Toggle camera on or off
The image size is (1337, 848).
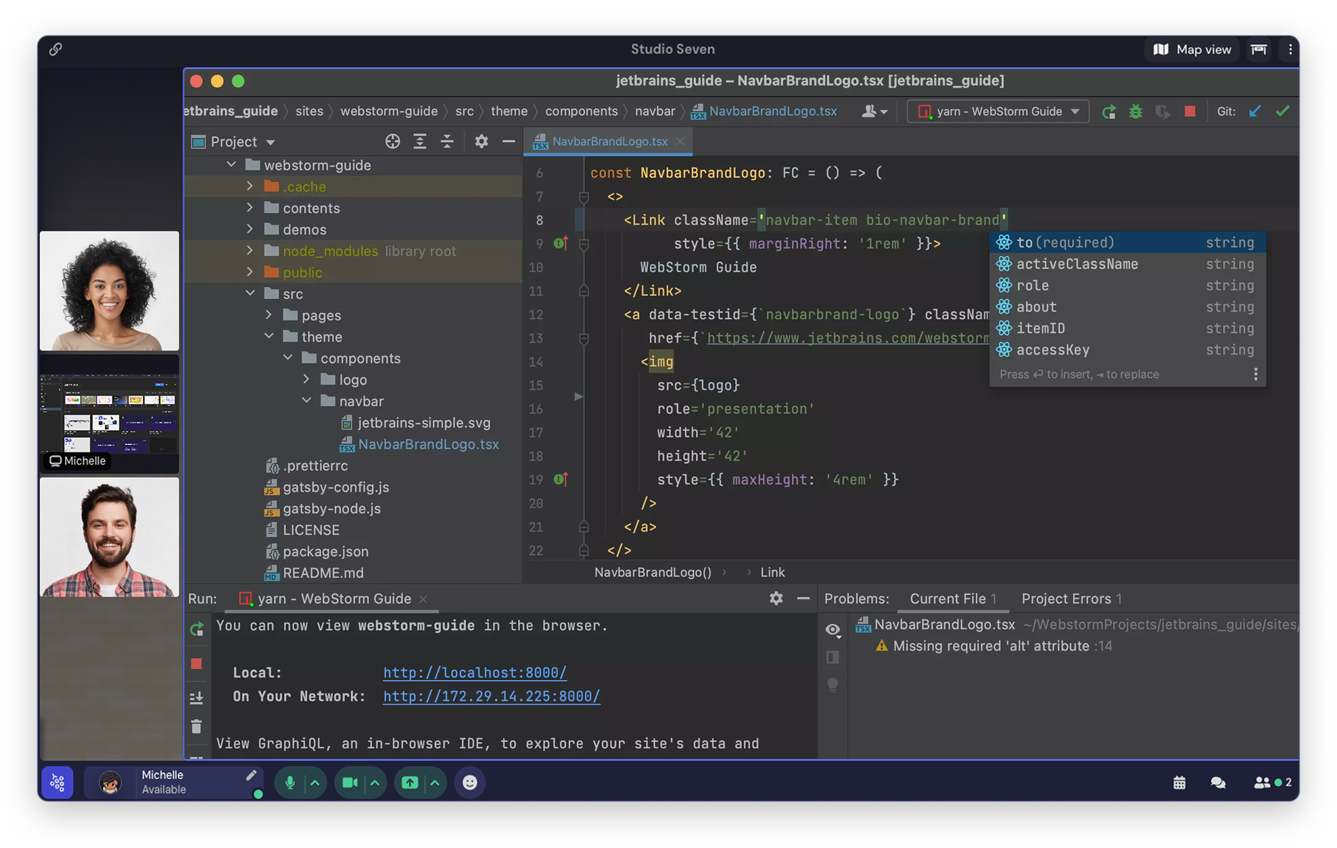(350, 782)
